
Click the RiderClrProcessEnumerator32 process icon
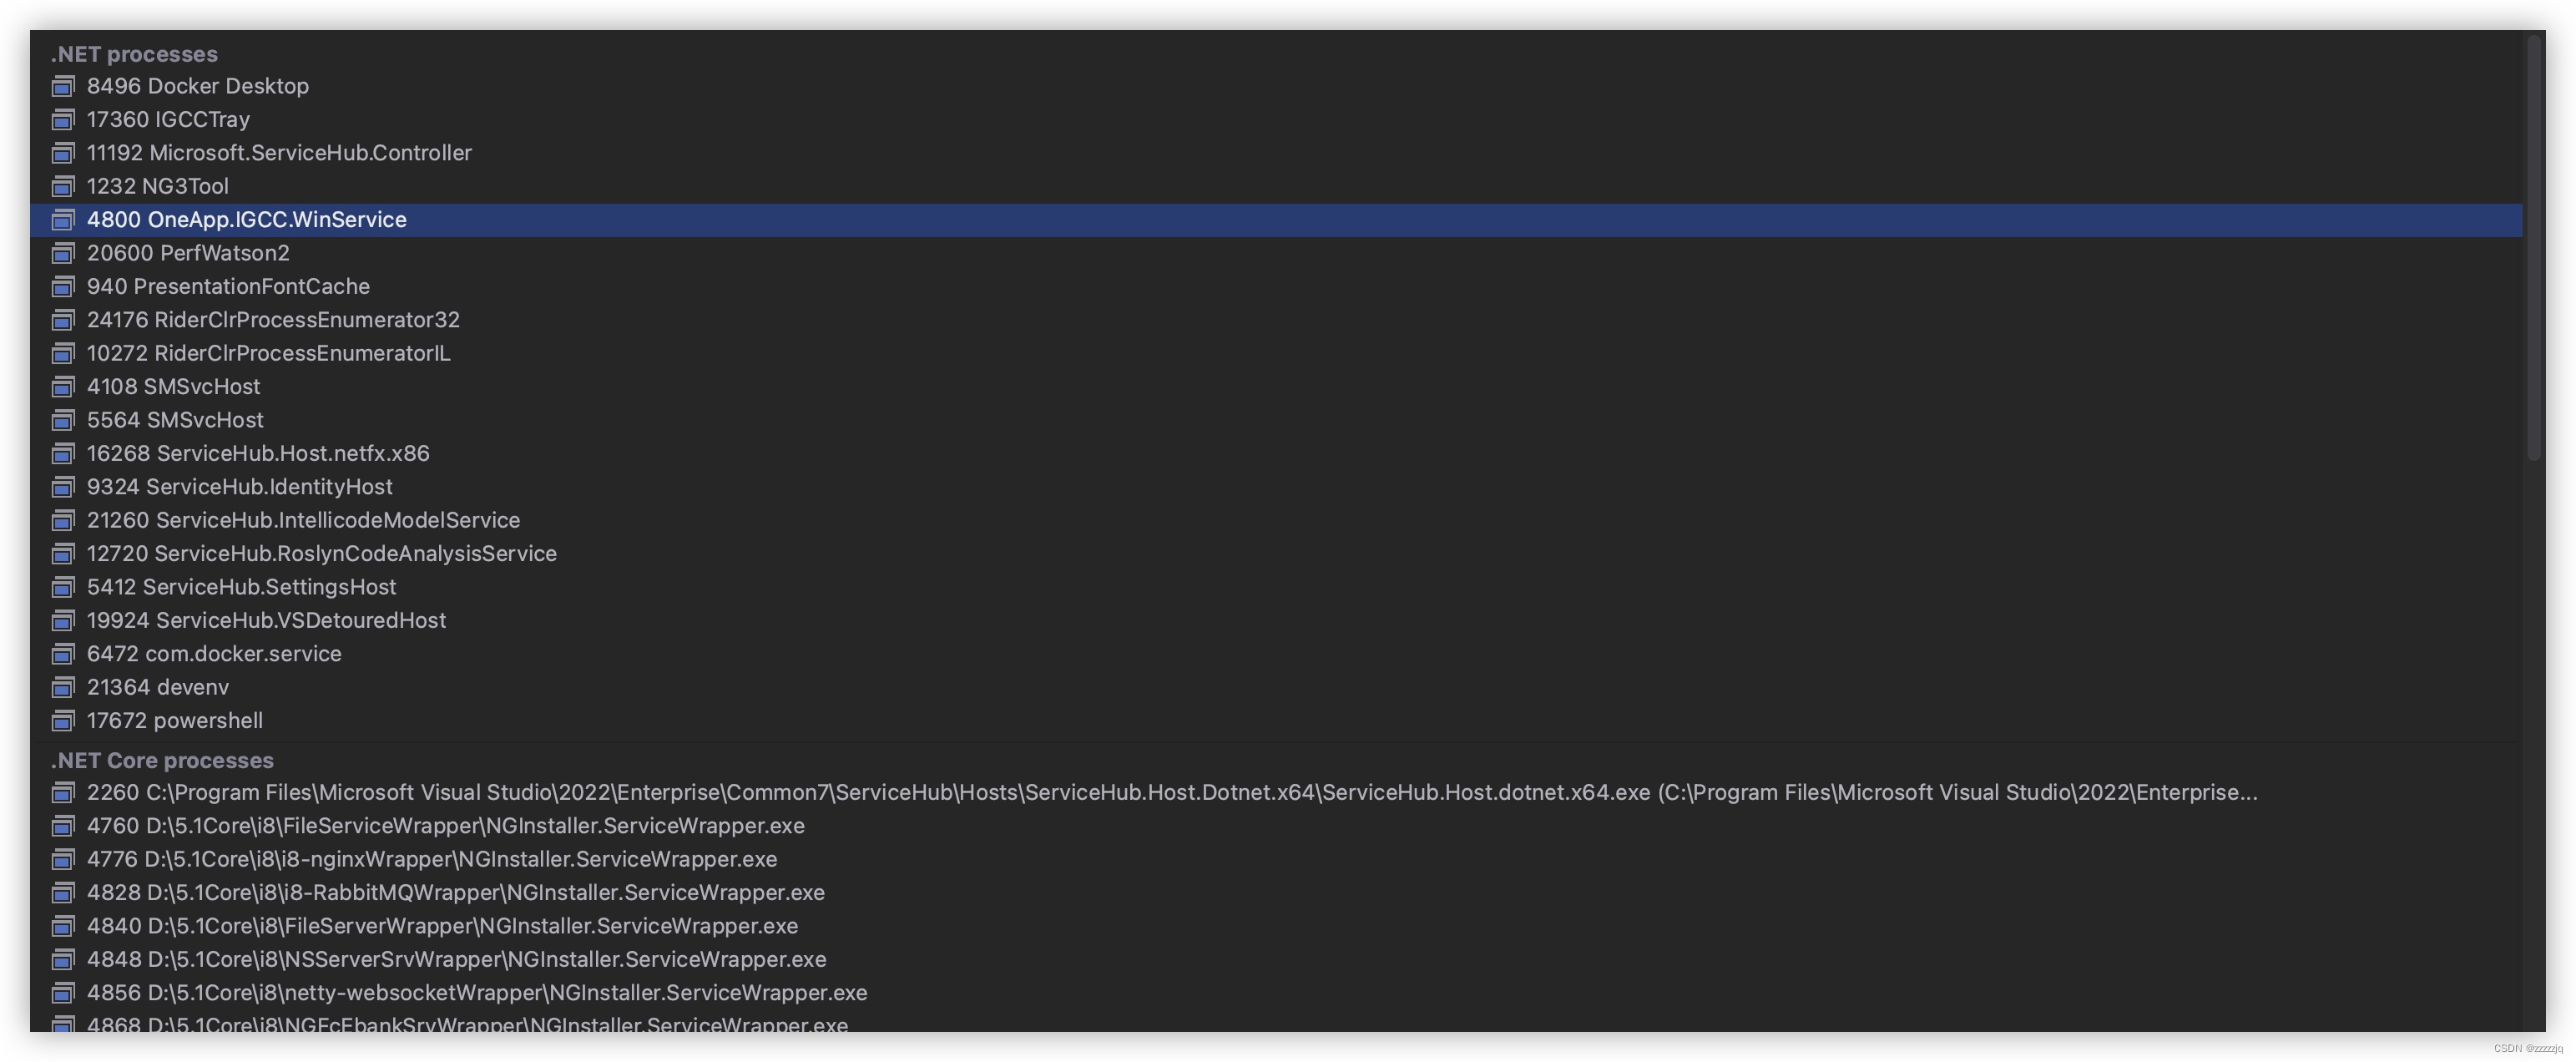coord(62,320)
